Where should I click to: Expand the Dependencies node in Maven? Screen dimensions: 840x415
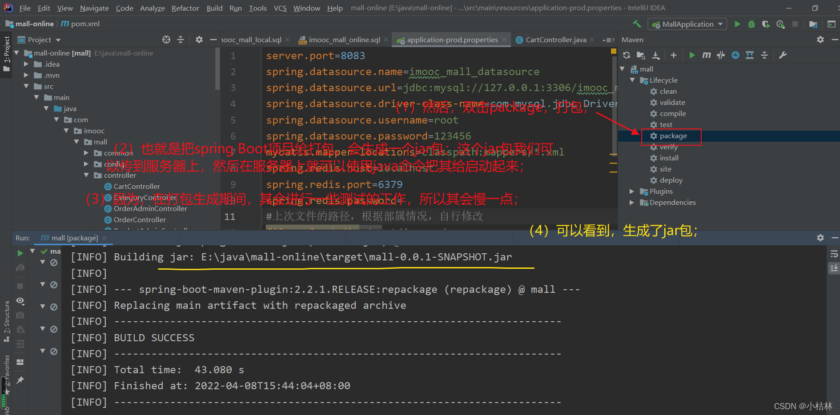(x=632, y=203)
